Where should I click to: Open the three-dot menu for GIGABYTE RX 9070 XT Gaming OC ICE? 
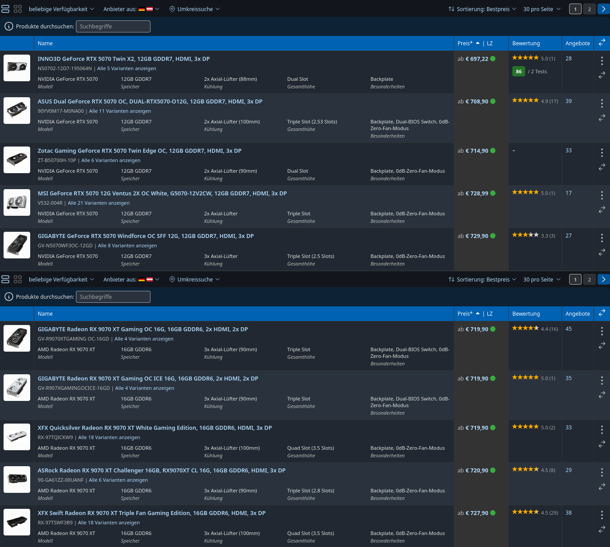[x=602, y=381]
